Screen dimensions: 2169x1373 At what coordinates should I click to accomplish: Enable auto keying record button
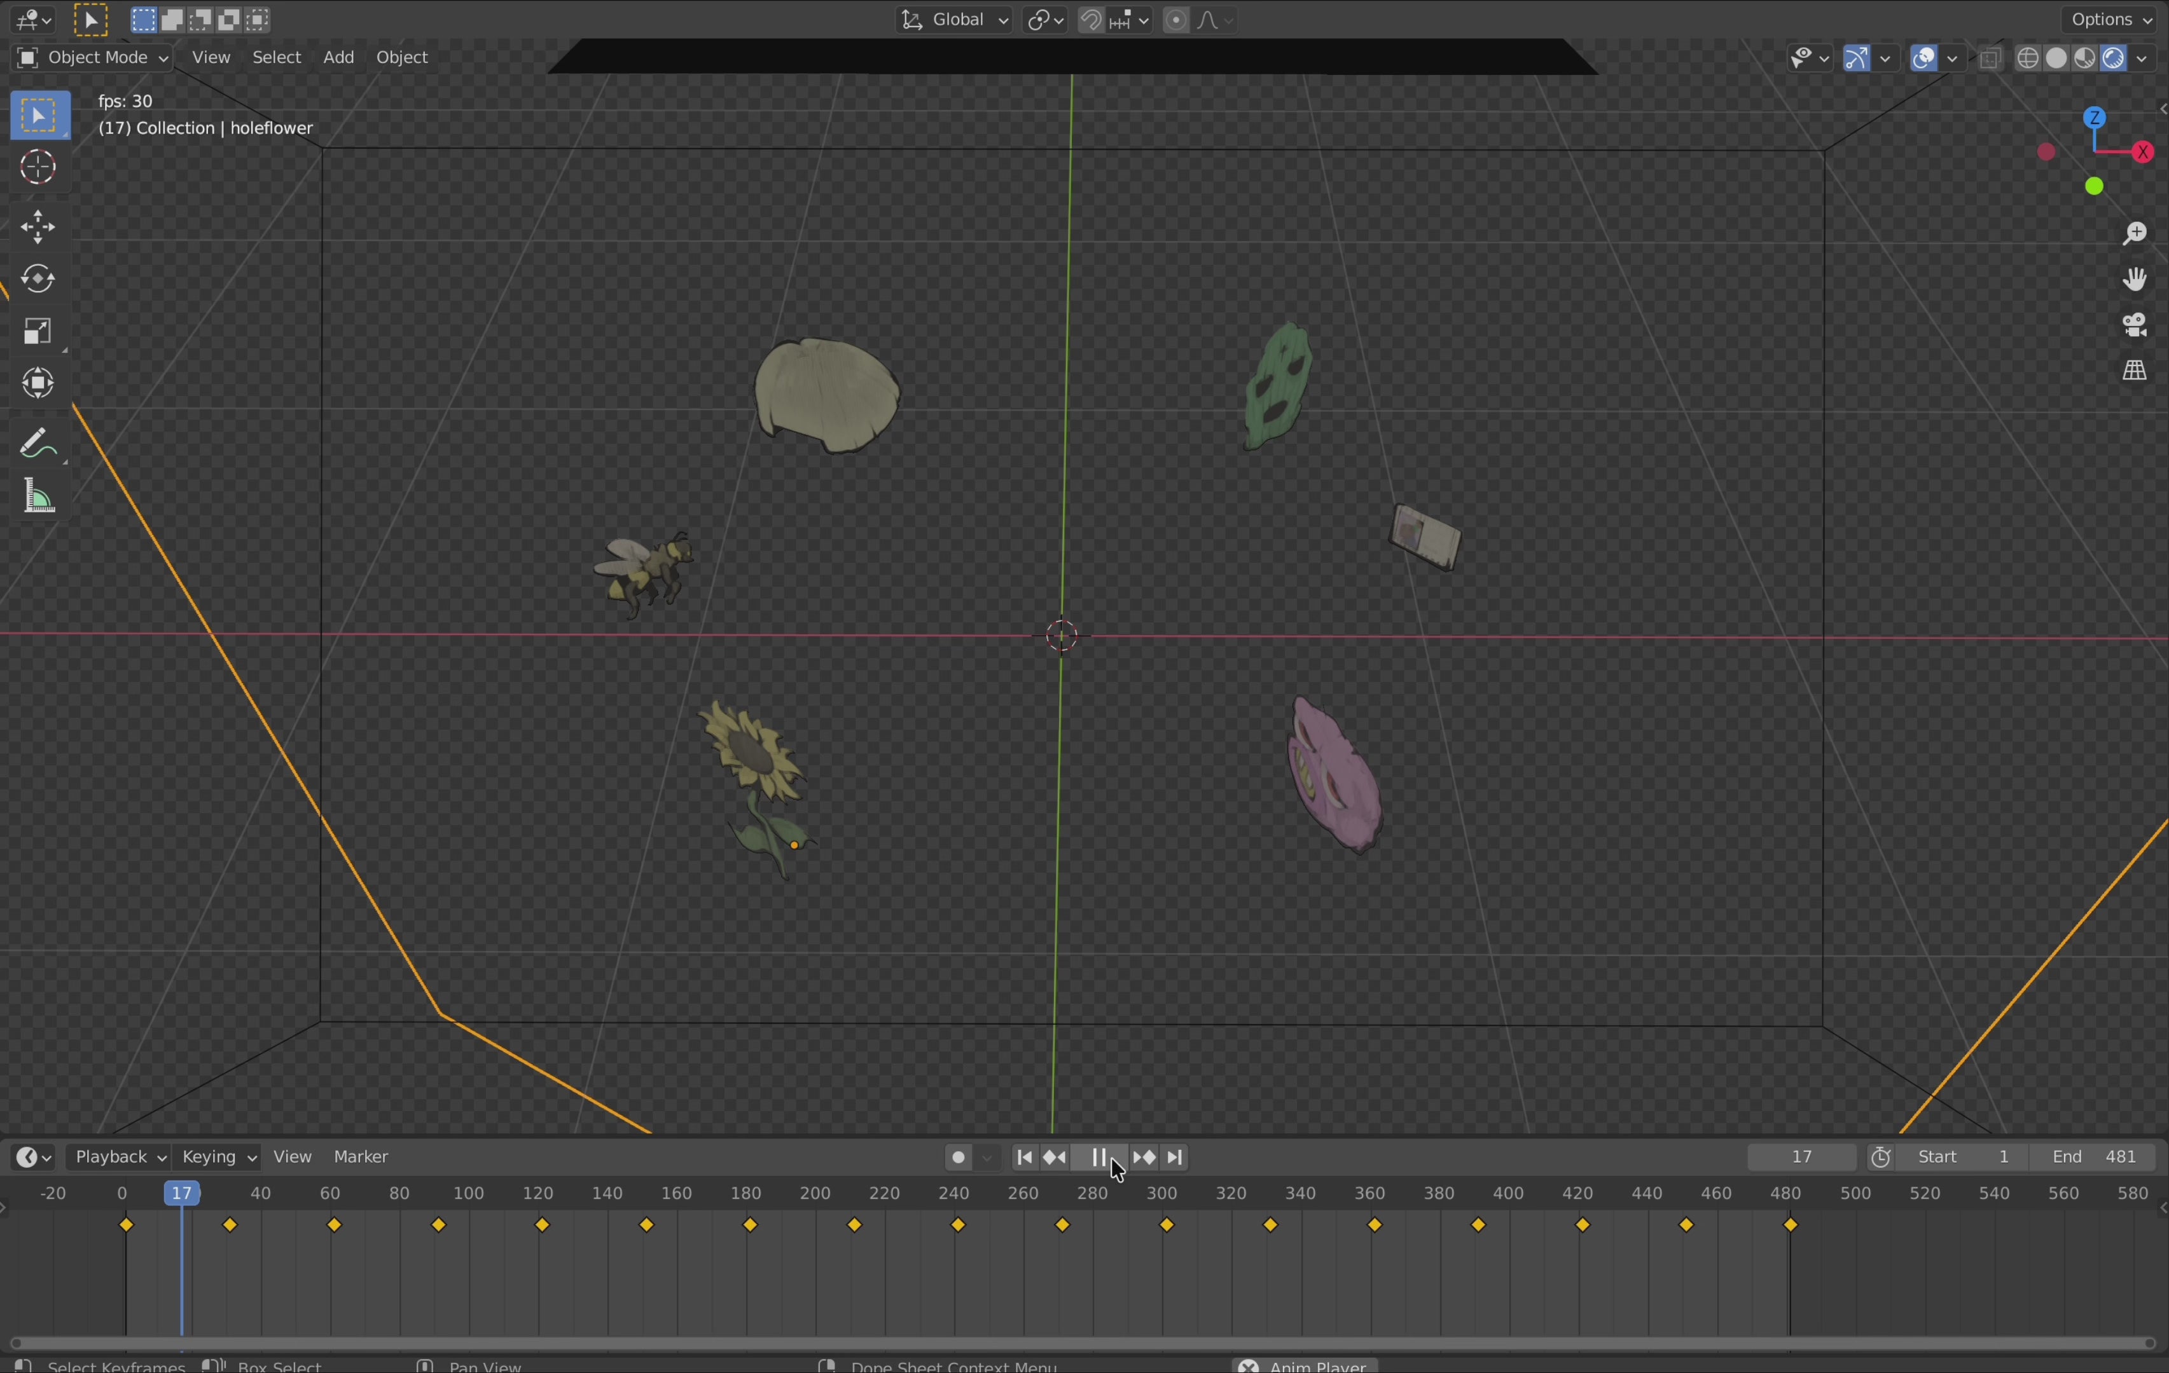(x=959, y=1159)
